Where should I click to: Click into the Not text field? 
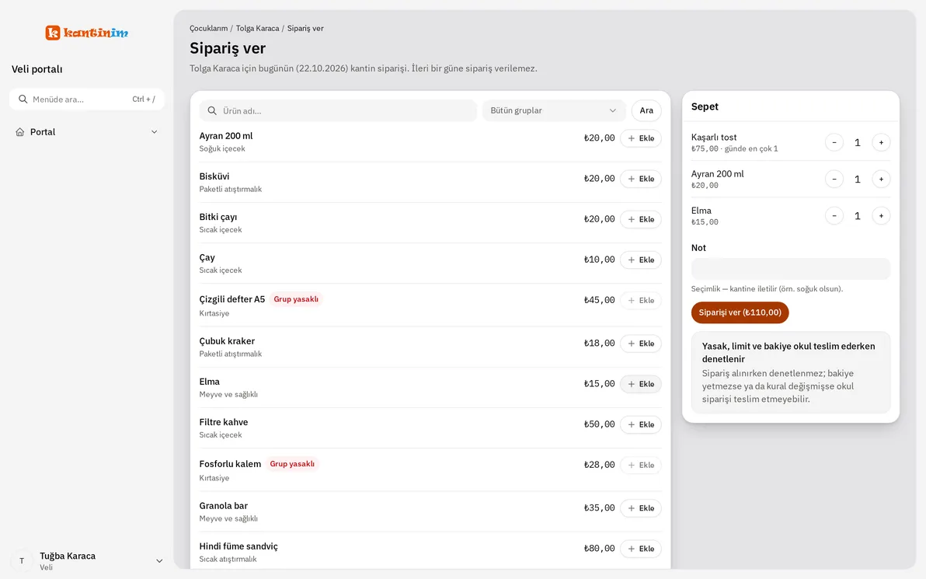[791, 269]
